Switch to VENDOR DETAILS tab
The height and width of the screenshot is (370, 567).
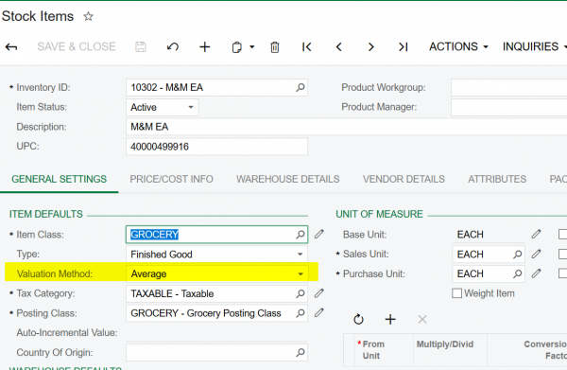pyautogui.click(x=404, y=179)
